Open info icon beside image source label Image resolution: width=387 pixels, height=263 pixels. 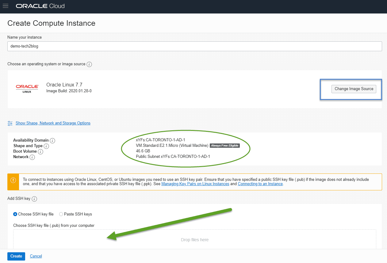(89, 64)
